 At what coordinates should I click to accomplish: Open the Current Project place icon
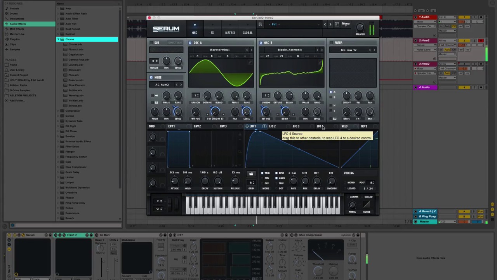click(7, 75)
